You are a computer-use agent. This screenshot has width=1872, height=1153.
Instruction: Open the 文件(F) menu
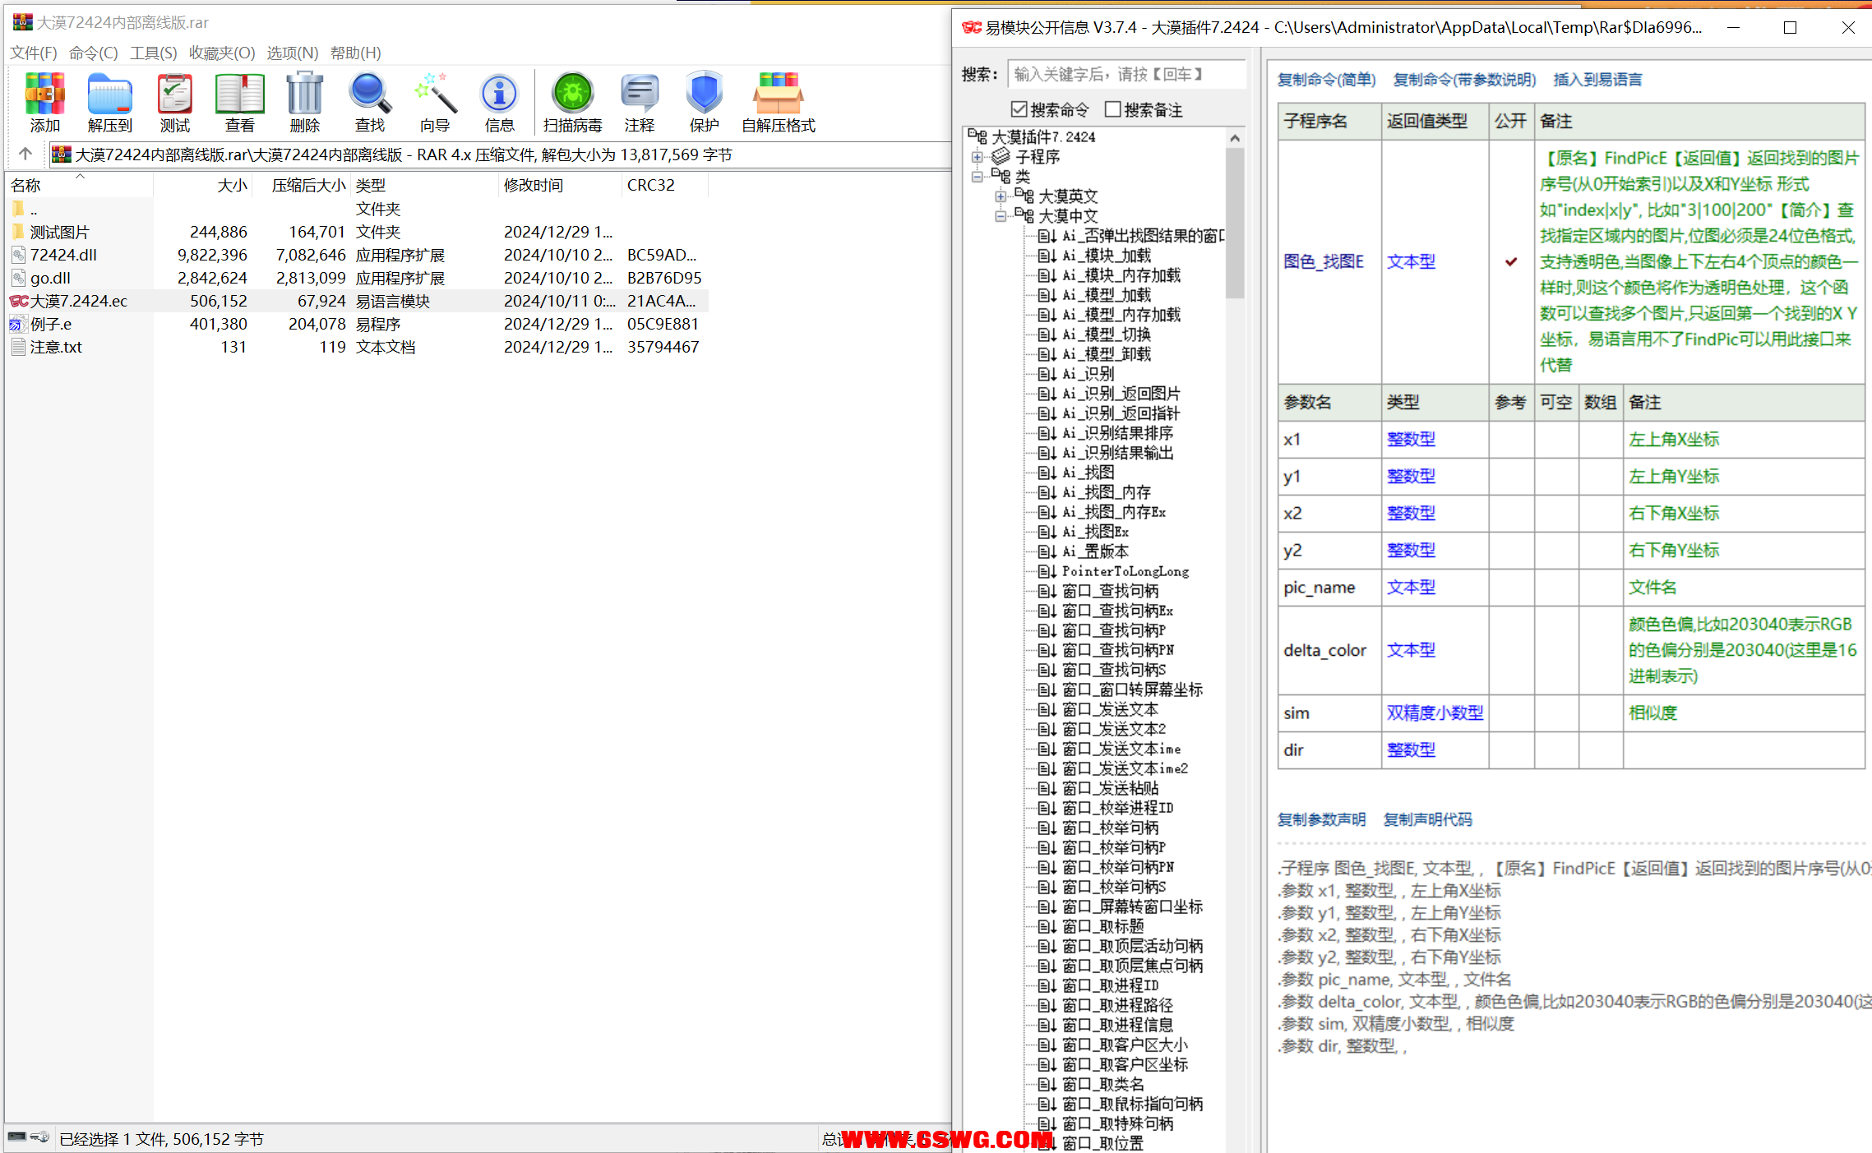(34, 53)
